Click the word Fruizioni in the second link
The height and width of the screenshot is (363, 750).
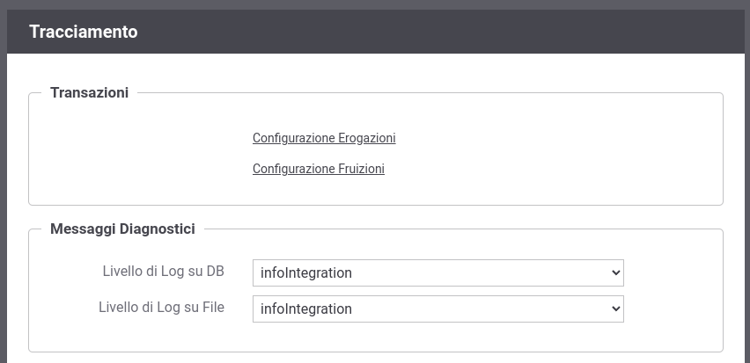point(362,169)
